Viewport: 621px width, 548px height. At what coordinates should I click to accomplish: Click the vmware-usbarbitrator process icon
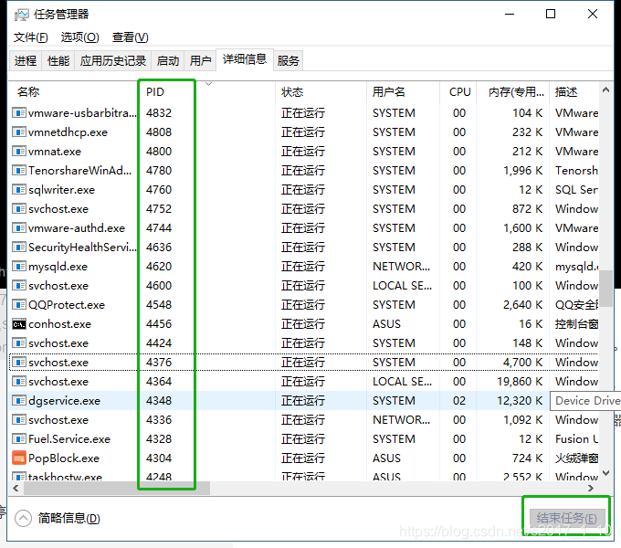pos(19,113)
